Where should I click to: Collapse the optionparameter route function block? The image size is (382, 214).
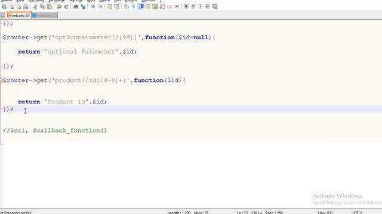coord(1,37)
